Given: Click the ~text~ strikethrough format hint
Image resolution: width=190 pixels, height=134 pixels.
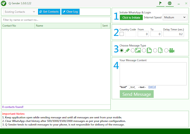Looking at the screenshot, I should 142,87.
